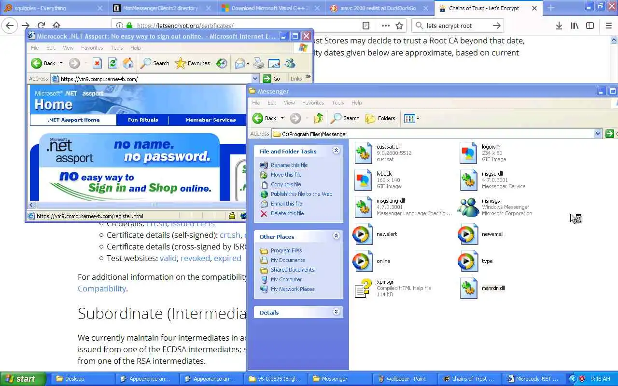This screenshot has height=386, width=618.
Task: Click Back button in Messenger Explorer window
Action: (x=265, y=118)
